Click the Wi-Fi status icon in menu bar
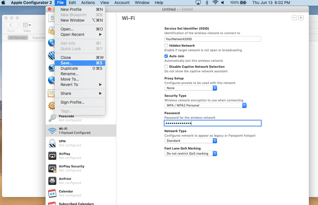Image resolution: width=318 pixels, height=205 pixels. 215,3
